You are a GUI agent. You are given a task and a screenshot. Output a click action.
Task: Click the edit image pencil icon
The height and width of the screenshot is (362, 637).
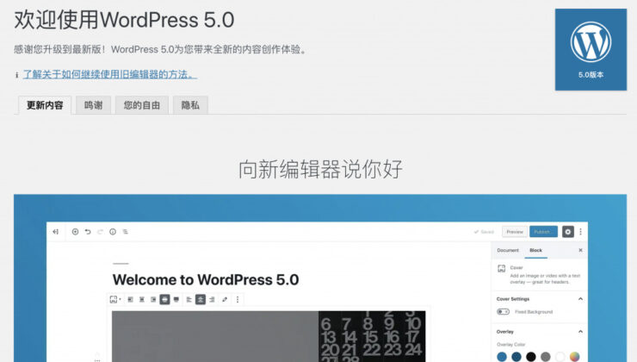pos(225,300)
